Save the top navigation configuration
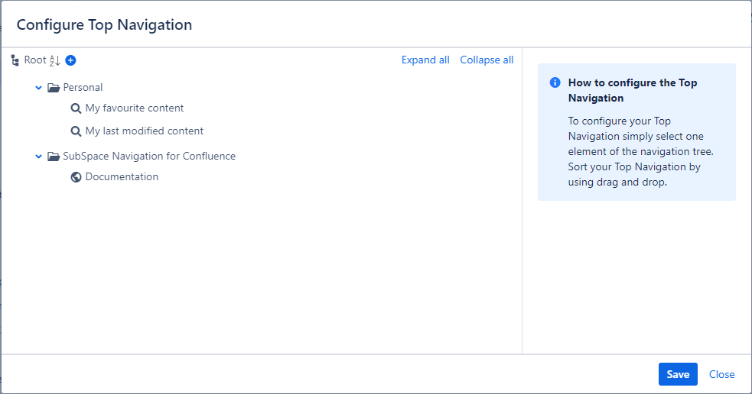Image resolution: width=752 pixels, height=394 pixels. coord(678,374)
